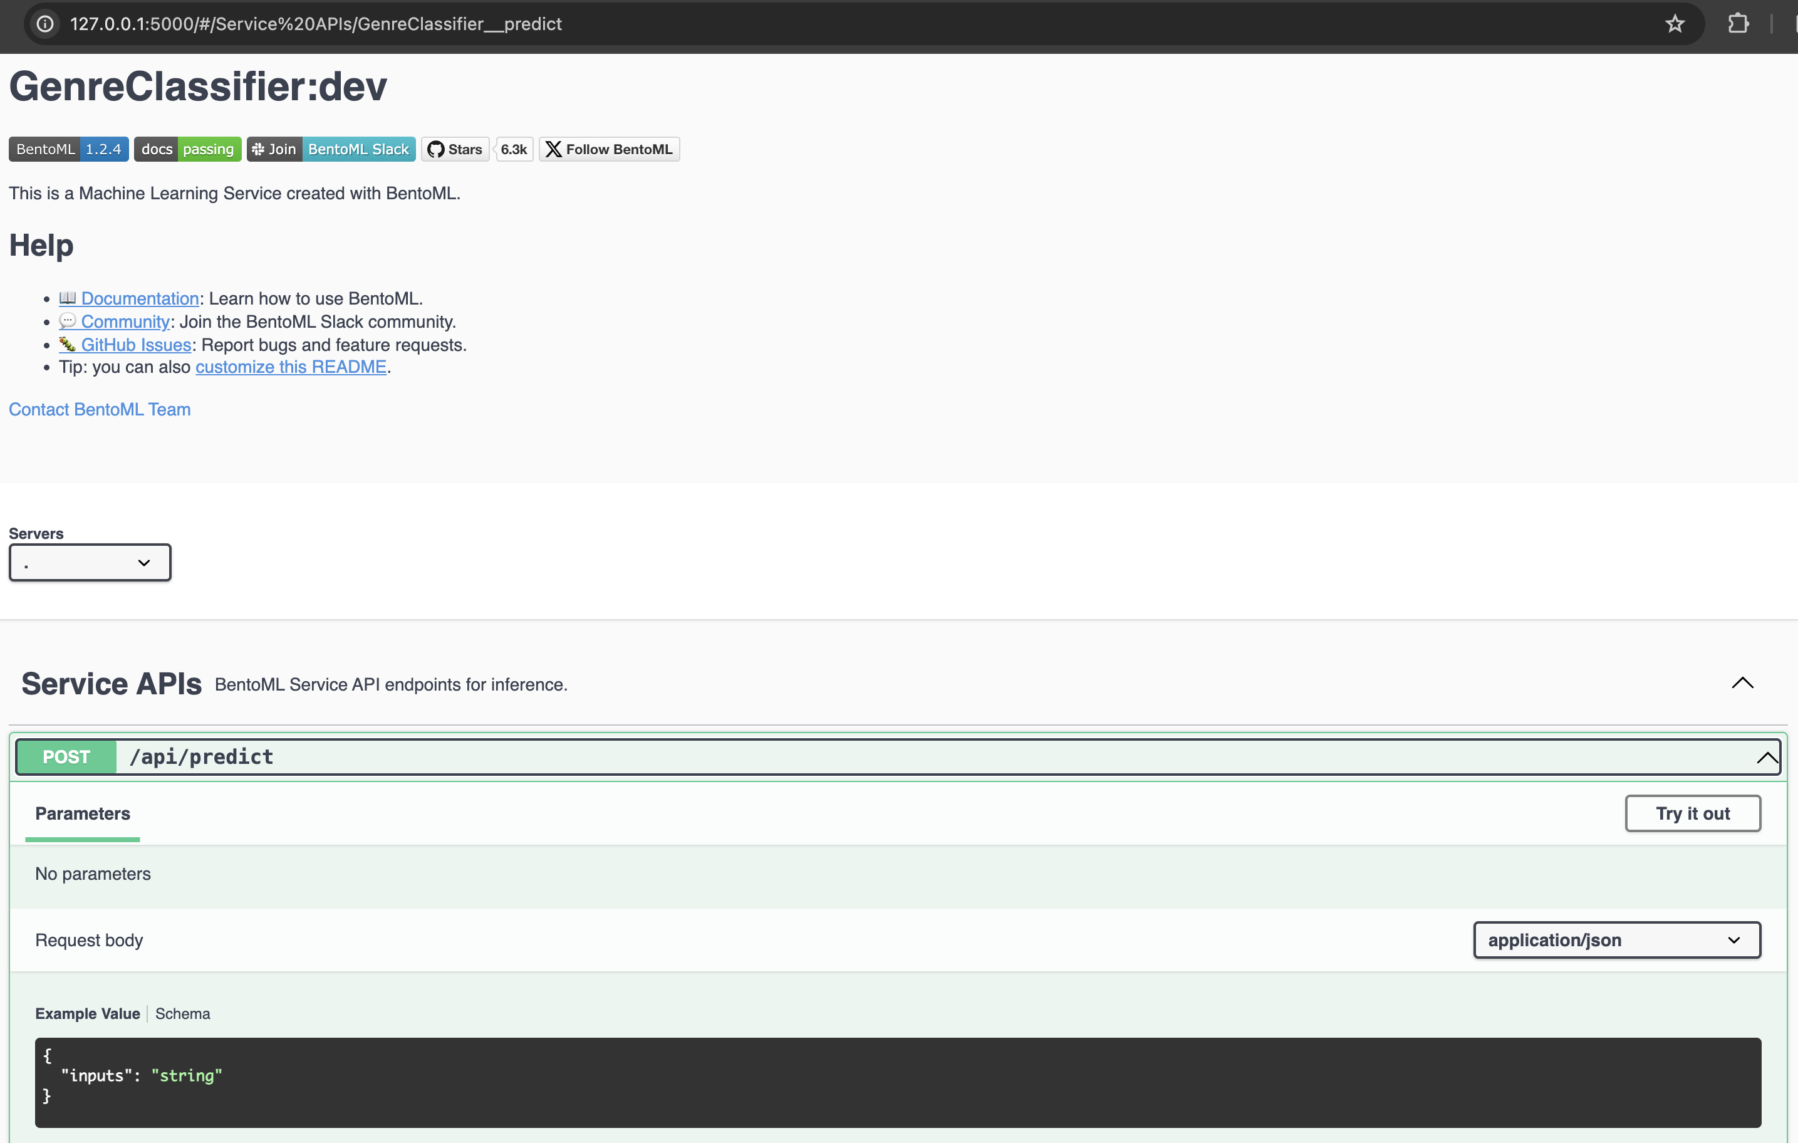Open the browser extensions puzzle icon

1737,24
